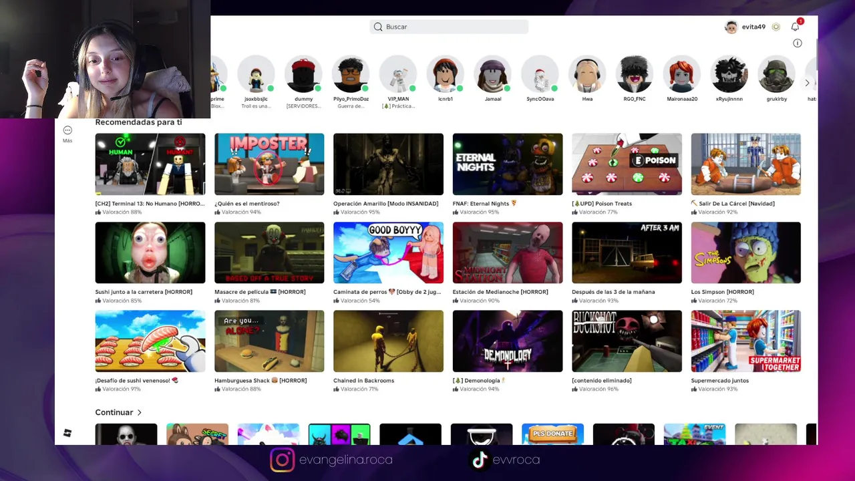Expand the Continuar section chevron
Image resolution: width=855 pixels, height=481 pixels.
point(139,412)
